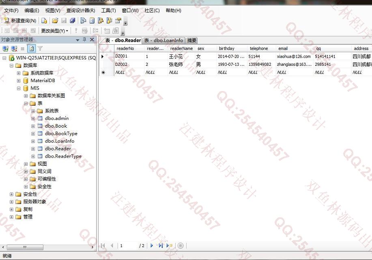Click the Save All icon

73,21
